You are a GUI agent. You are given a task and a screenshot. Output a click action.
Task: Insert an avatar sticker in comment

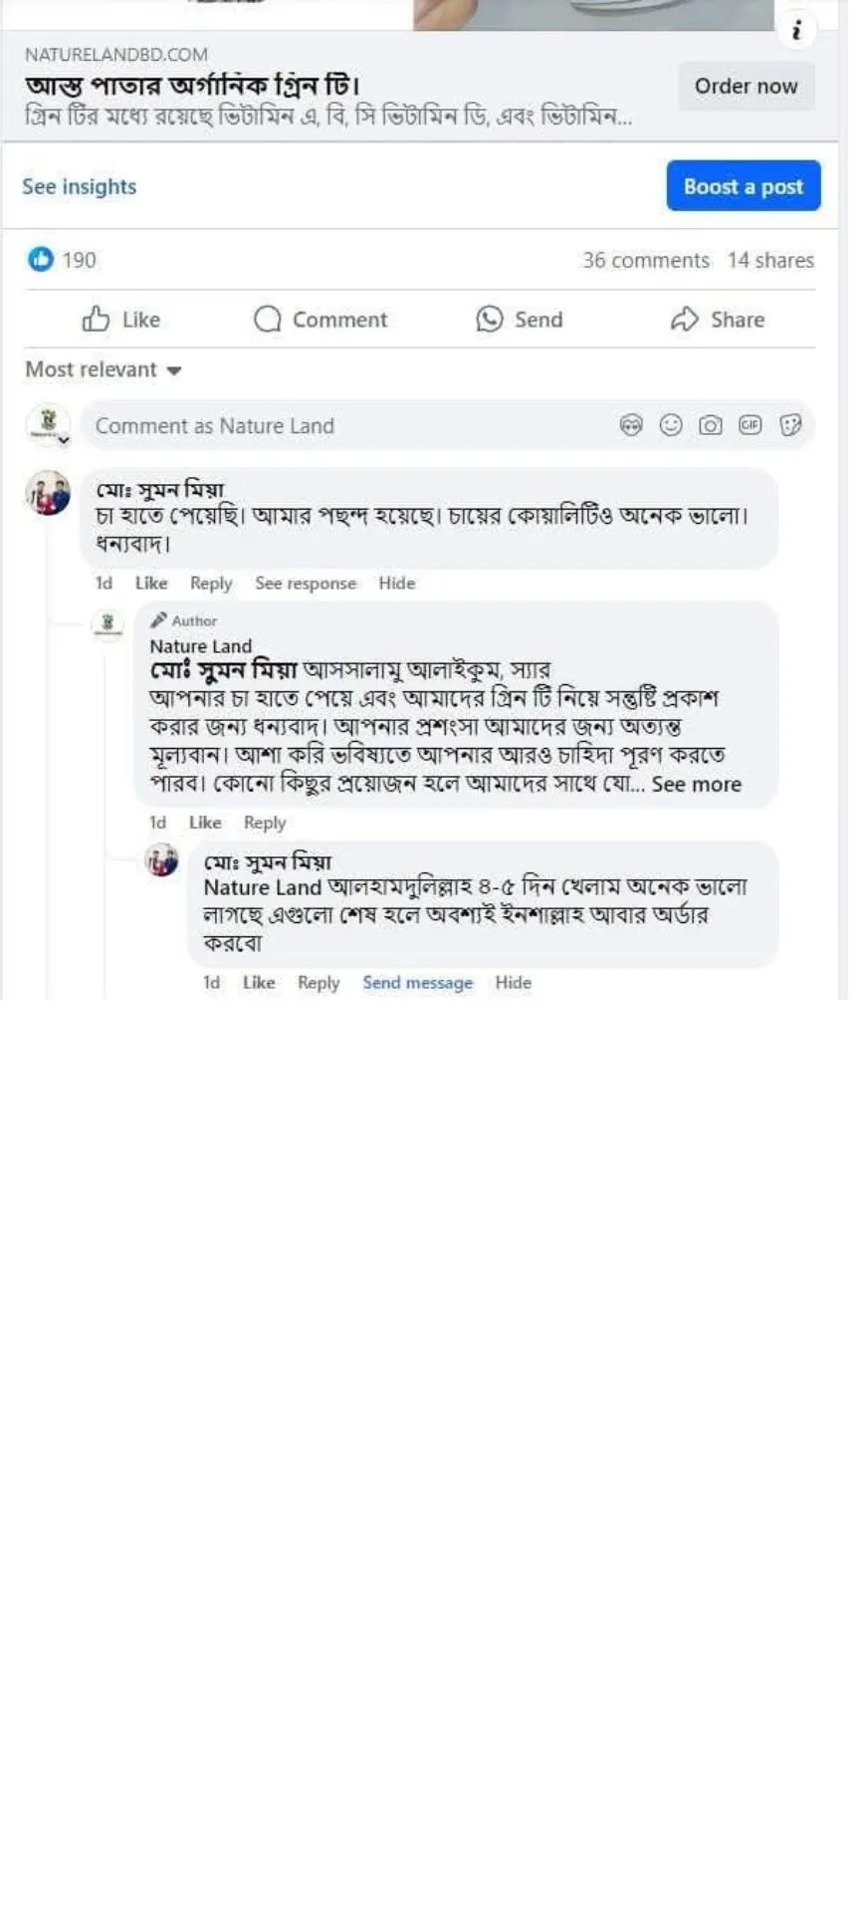631,426
